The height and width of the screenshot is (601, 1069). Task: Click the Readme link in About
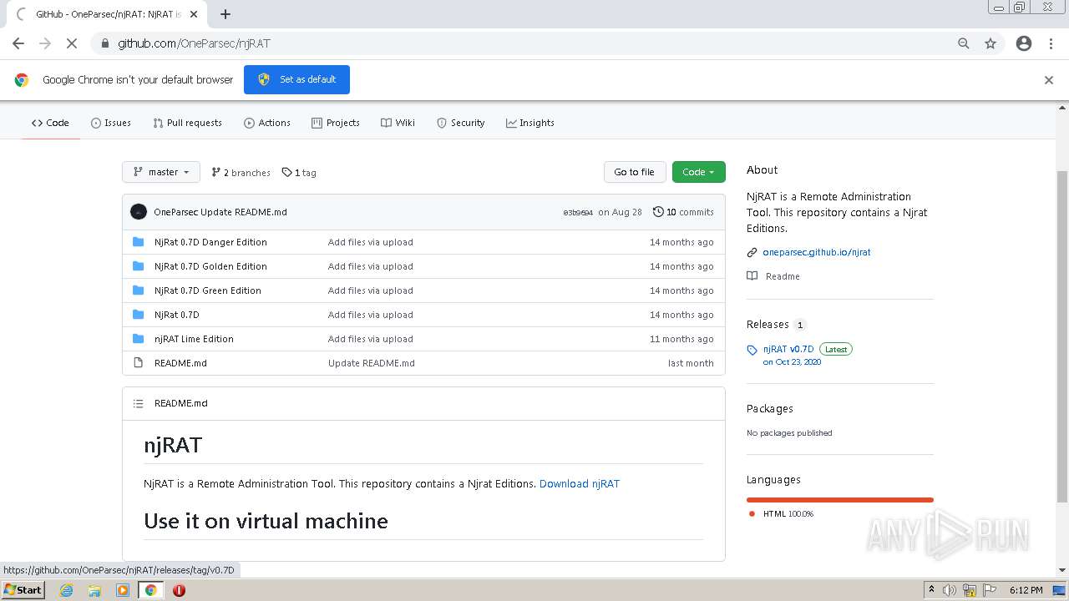[783, 276]
